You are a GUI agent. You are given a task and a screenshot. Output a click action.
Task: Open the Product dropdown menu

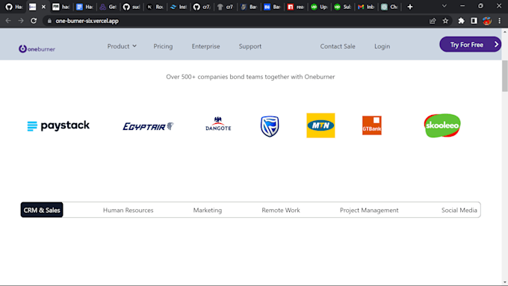pyautogui.click(x=122, y=46)
